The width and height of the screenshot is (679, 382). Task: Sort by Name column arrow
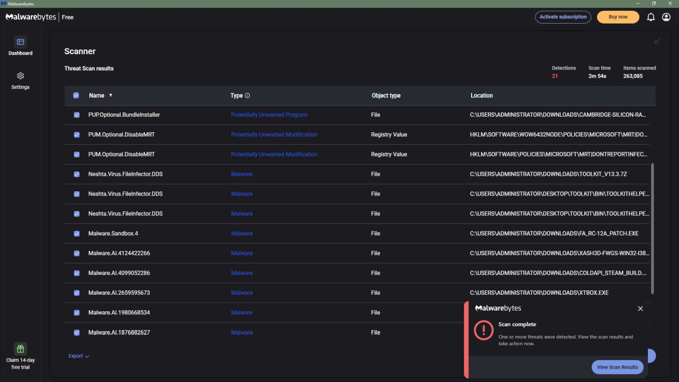[111, 95]
